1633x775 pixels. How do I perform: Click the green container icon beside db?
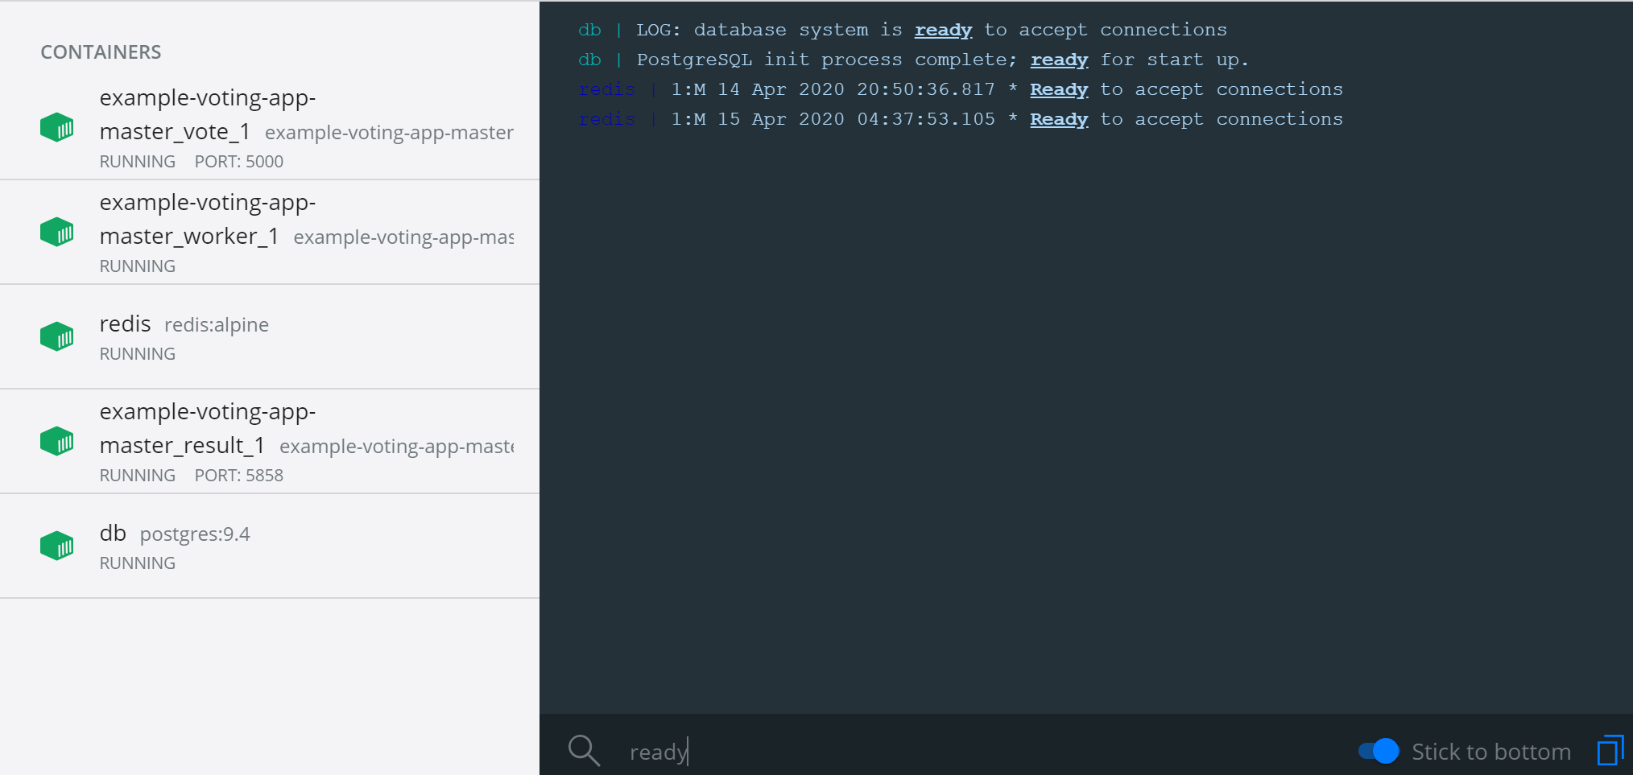[56, 545]
